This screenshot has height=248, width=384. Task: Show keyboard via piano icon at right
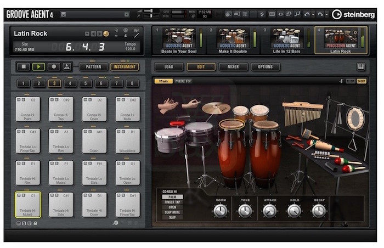click(361, 66)
